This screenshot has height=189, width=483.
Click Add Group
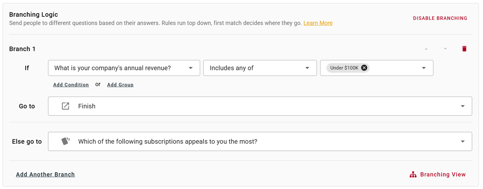[120, 84]
